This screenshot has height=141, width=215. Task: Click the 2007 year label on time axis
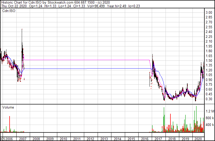click(23, 139)
